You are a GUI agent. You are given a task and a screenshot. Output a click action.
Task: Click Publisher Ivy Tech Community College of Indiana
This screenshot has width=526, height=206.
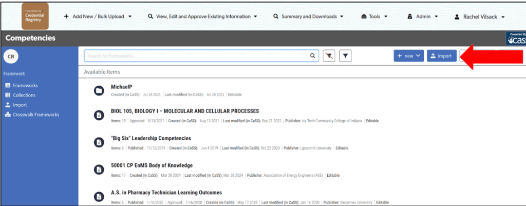click(x=324, y=121)
